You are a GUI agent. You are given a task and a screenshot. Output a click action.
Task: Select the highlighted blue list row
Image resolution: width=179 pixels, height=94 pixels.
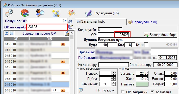pyautogui.click(x=37, y=84)
